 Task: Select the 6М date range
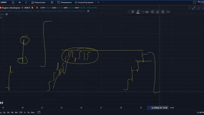click(x=16, y=112)
